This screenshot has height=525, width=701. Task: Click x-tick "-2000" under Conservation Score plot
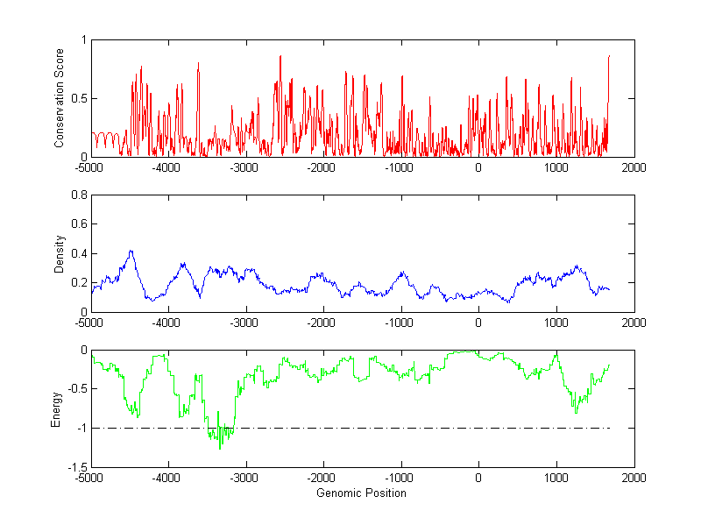coord(321,167)
